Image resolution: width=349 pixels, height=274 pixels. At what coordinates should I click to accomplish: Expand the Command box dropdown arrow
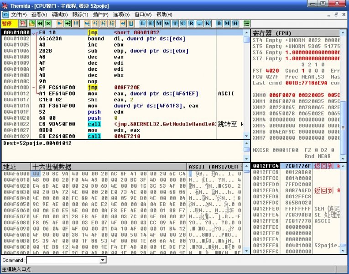coord(103,260)
